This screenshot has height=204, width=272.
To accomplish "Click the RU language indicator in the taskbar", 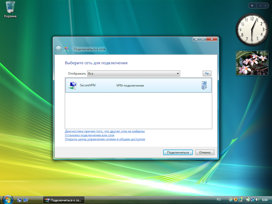I will click(219, 200).
